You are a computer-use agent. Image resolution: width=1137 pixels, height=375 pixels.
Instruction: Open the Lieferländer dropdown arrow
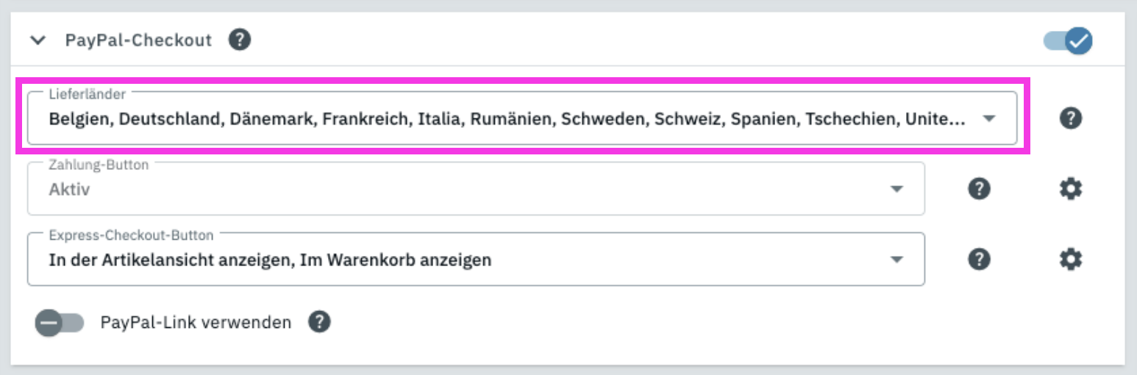click(x=989, y=118)
